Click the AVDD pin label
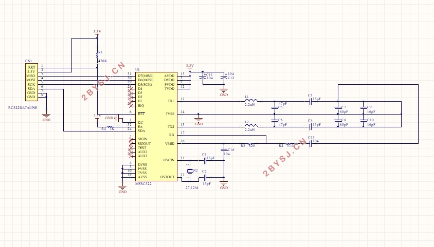Viewport: 434px width, 247px height. click(x=169, y=76)
